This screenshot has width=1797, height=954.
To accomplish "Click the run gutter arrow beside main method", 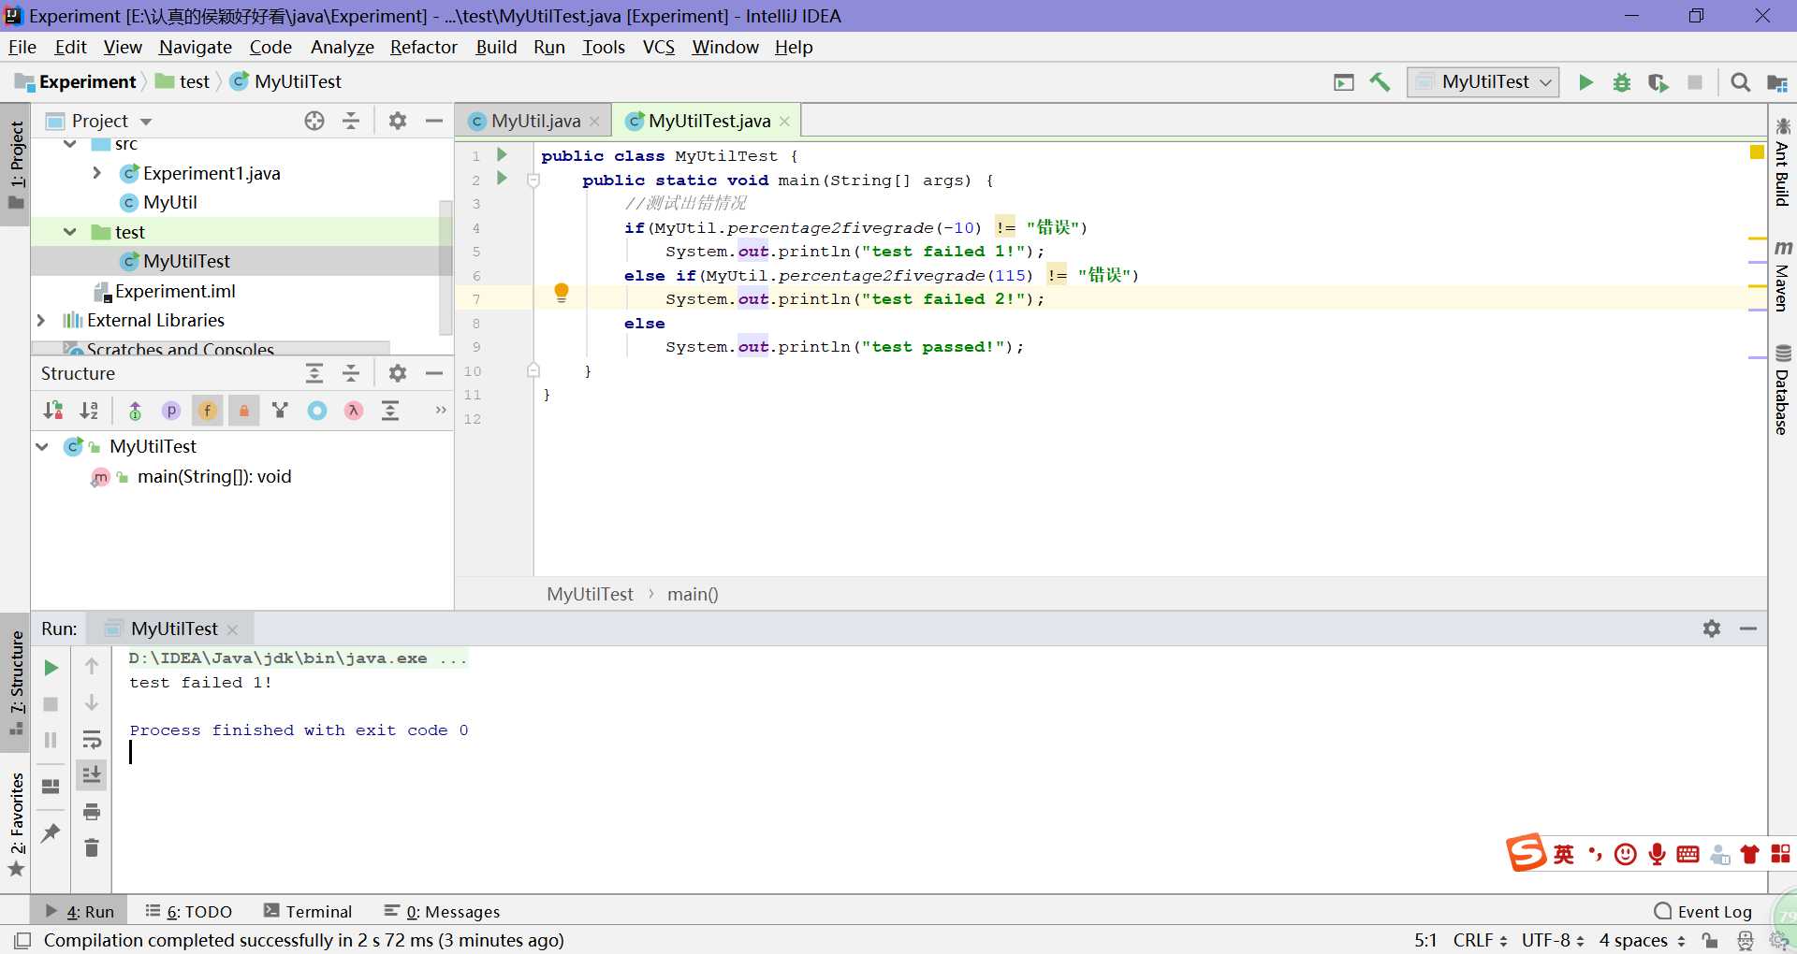I will tap(502, 179).
